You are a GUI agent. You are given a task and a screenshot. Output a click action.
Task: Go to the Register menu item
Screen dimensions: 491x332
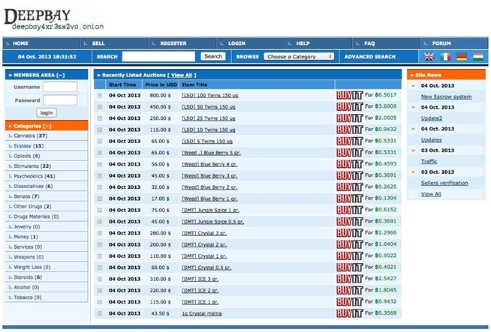173,43
